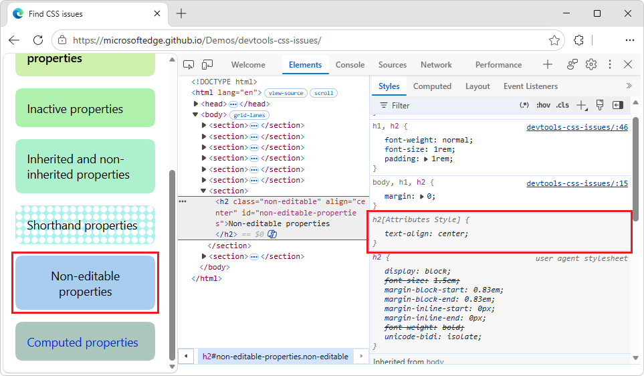Click the AI assistance icon after $0

coord(272,234)
